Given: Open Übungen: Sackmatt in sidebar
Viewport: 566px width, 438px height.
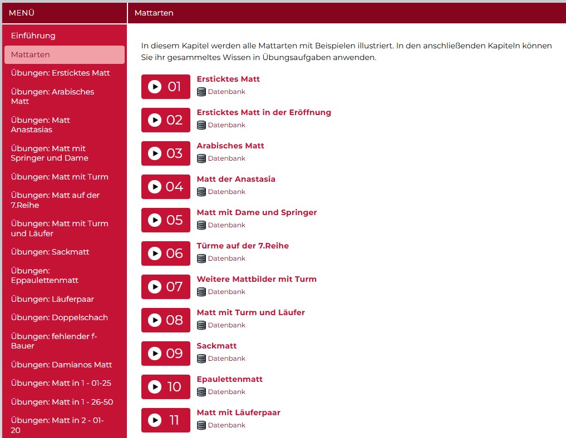Looking at the screenshot, I should point(50,252).
